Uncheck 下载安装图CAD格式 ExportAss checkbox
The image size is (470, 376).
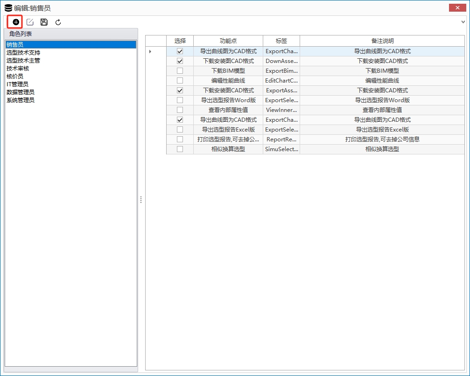pos(180,91)
